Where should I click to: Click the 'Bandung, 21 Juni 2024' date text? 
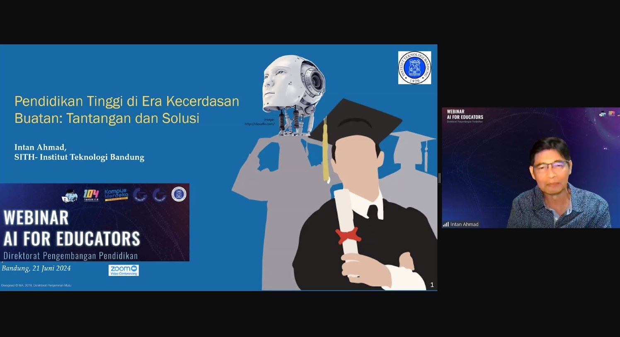click(x=36, y=268)
